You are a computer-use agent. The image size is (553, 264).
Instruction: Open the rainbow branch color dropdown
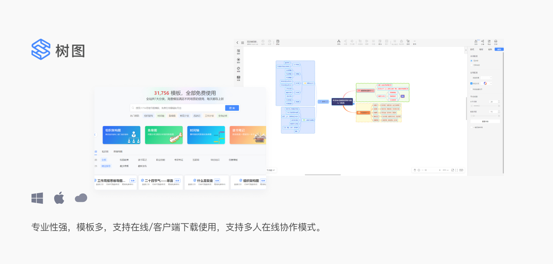point(486,83)
